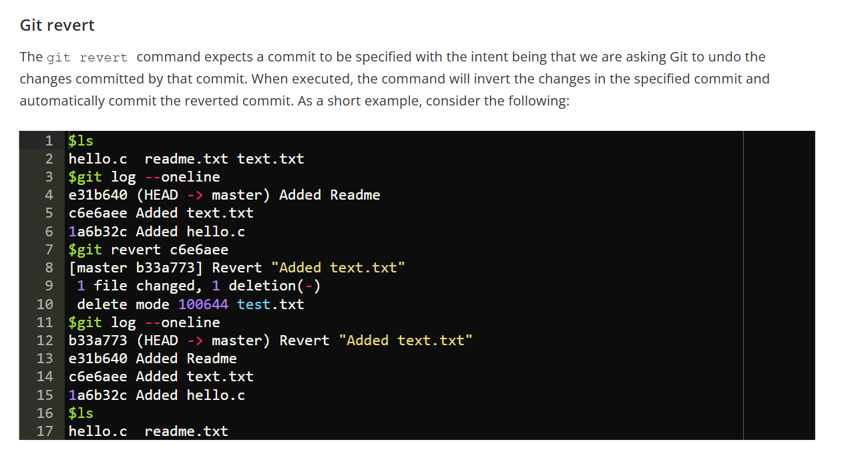Click line number 10 in the code gutter
Viewport: 844px width, 452px height.
(x=45, y=304)
